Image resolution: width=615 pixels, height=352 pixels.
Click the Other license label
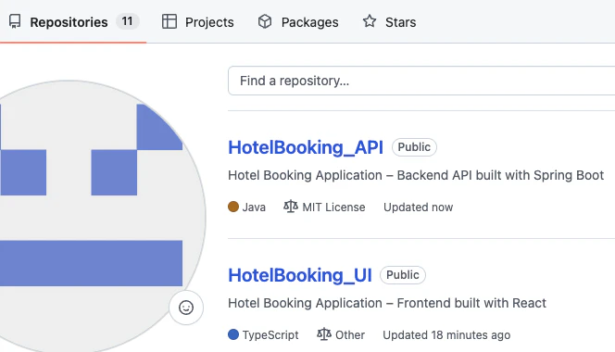tap(350, 335)
